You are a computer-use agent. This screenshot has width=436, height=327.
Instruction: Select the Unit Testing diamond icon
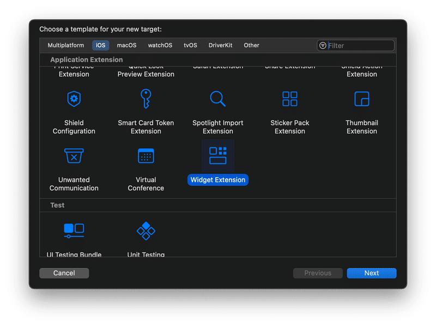point(146,231)
